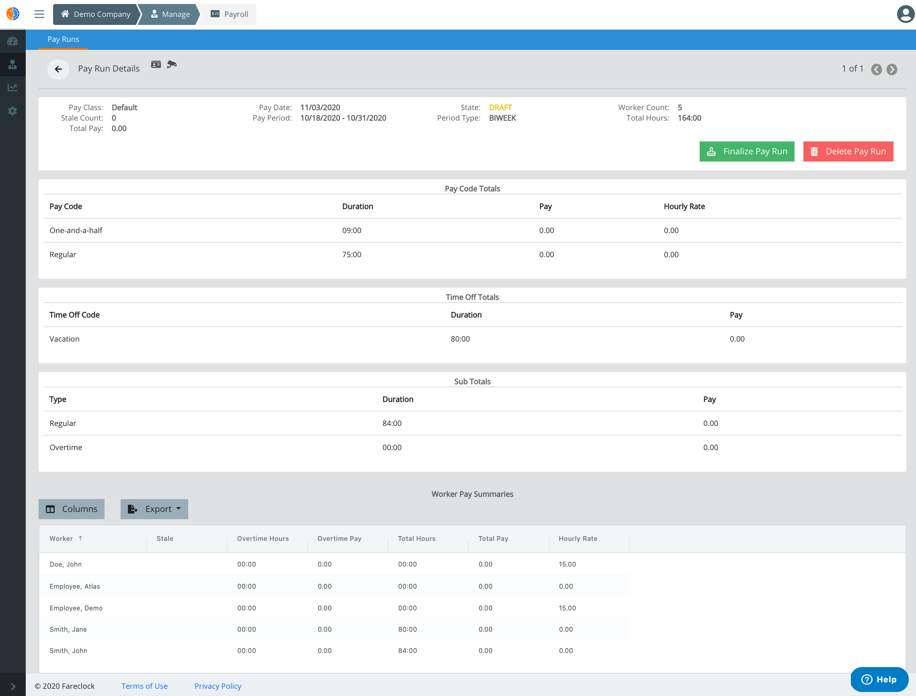
Task: Select the Employee, Demo worker row
Action: point(335,608)
